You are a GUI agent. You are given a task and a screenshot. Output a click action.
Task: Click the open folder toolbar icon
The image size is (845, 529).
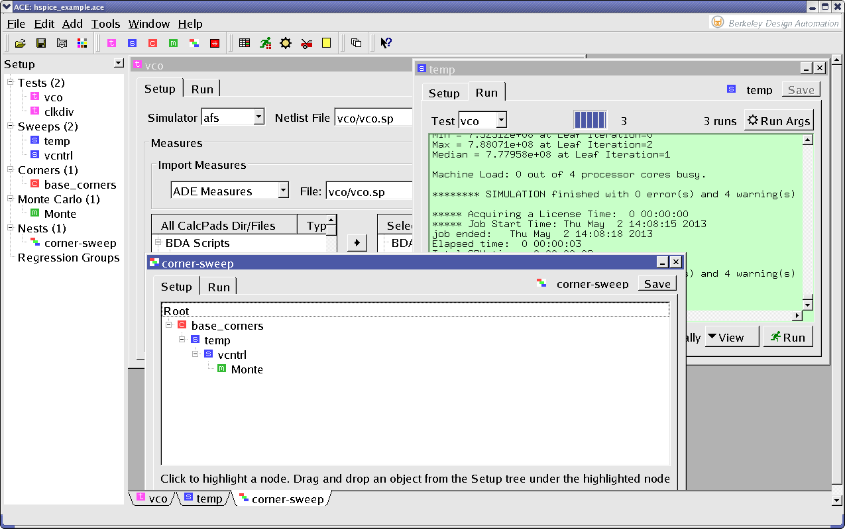[x=21, y=43]
